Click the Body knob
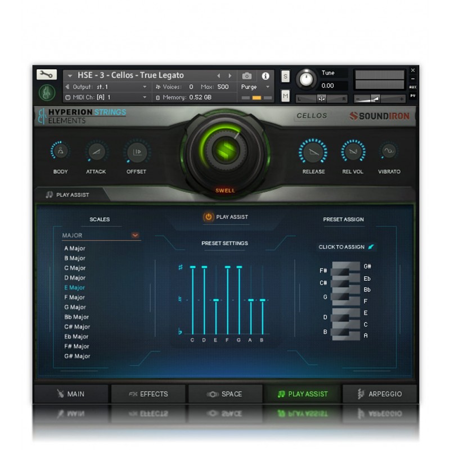The height and width of the screenshot is (450, 450). (x=60, y=151)
